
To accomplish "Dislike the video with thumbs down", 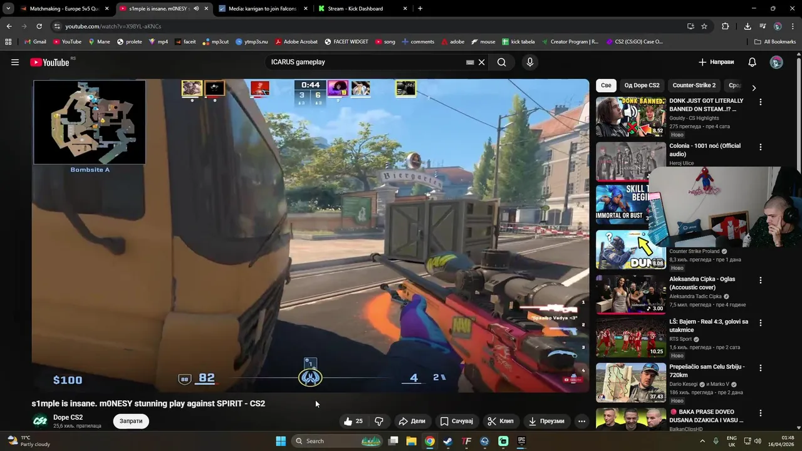I will tap(379, 421).
